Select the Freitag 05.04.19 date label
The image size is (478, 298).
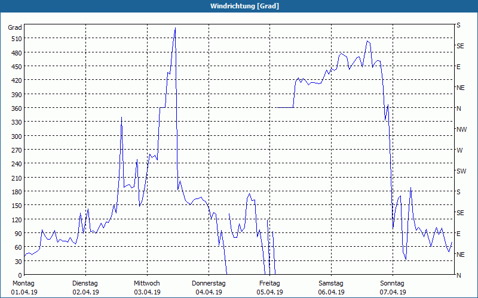269,287
